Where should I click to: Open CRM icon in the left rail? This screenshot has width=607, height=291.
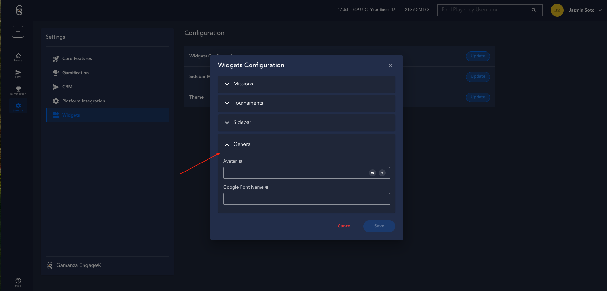pyautogui.click(x=18, y=74)
